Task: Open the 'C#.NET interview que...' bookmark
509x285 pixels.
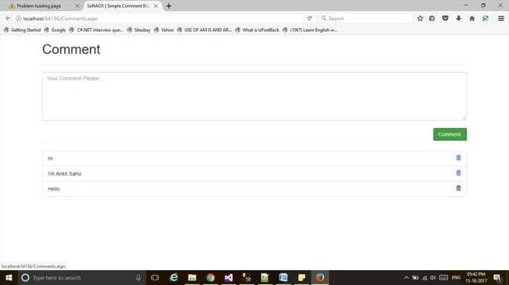Action: pyautogui.click(x=96, y=30)
